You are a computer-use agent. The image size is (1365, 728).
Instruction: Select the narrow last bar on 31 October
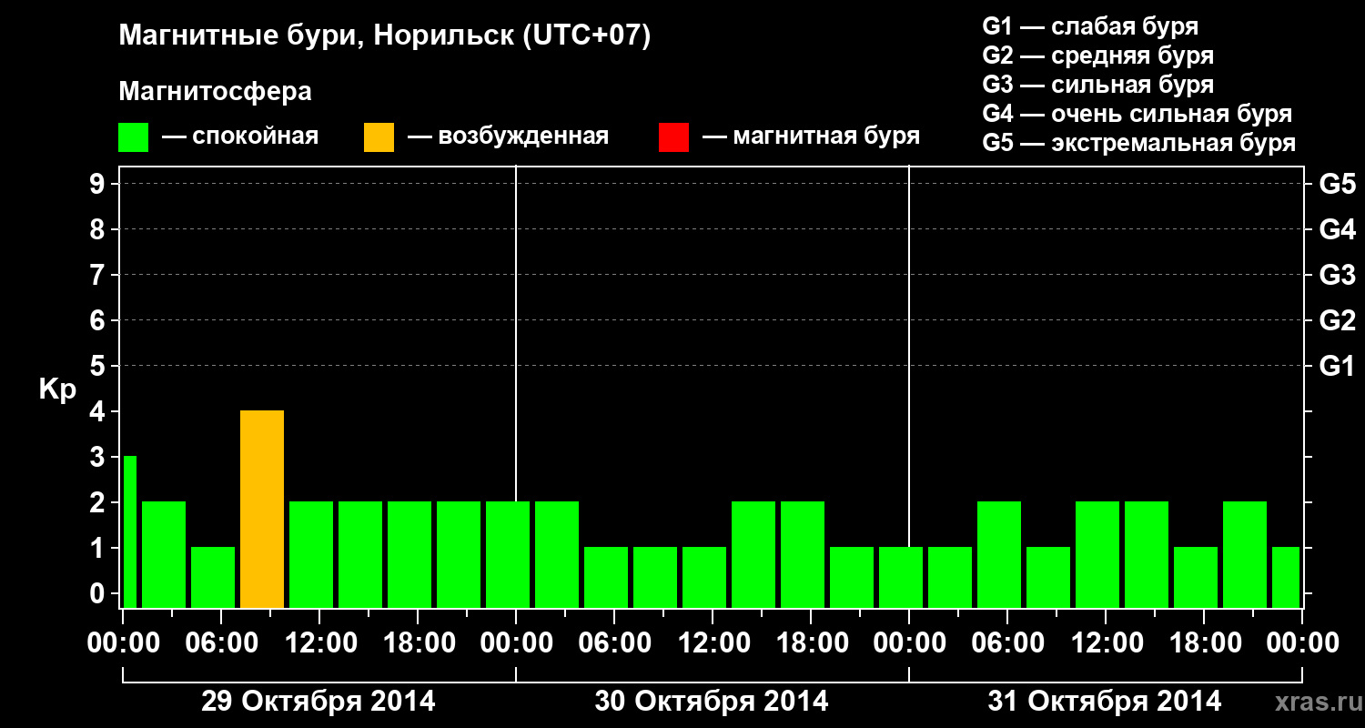coord(1286,577)
